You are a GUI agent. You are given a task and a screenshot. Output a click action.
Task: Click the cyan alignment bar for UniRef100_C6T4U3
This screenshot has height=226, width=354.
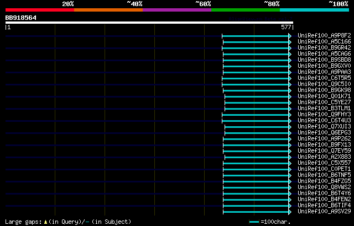click(256, 121)
